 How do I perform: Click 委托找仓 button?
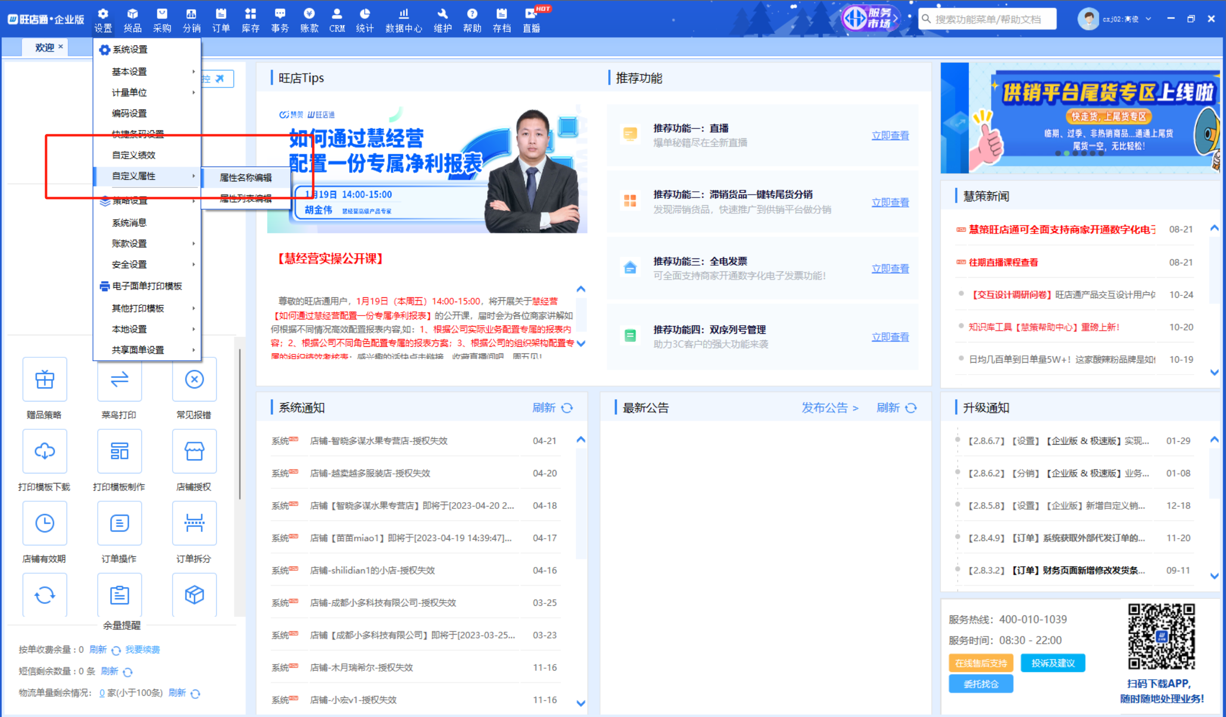pos(981,684)
